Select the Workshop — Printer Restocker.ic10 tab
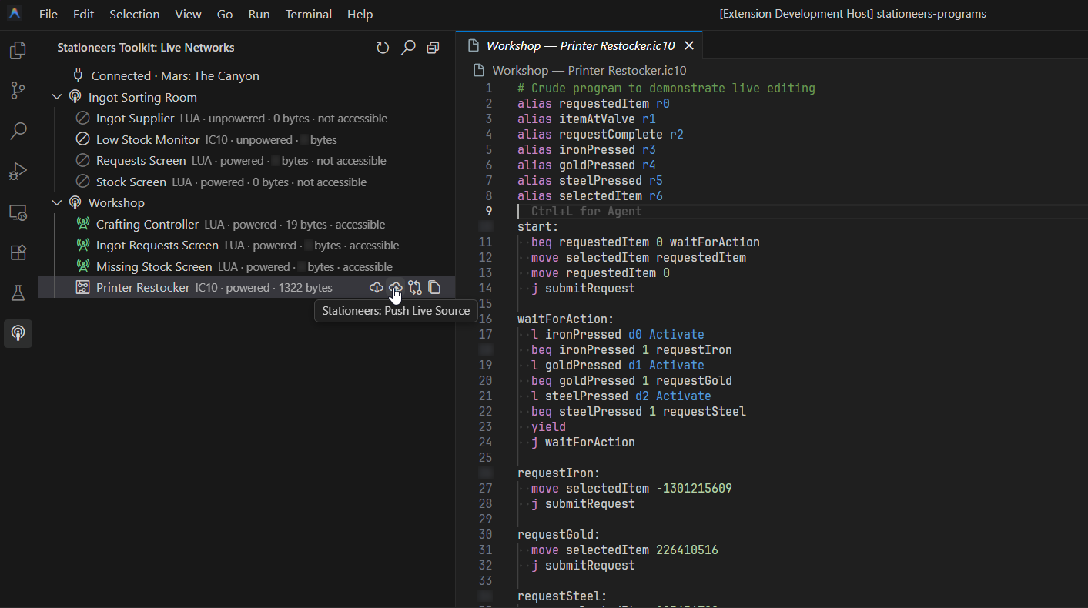This screenshot has width=1088, height=608. (579, 46)
